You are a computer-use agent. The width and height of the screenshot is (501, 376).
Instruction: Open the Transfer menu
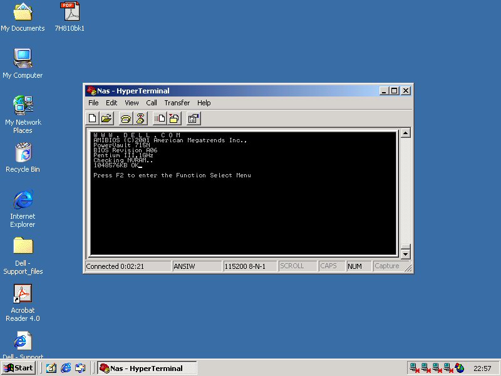coord(177,103)
